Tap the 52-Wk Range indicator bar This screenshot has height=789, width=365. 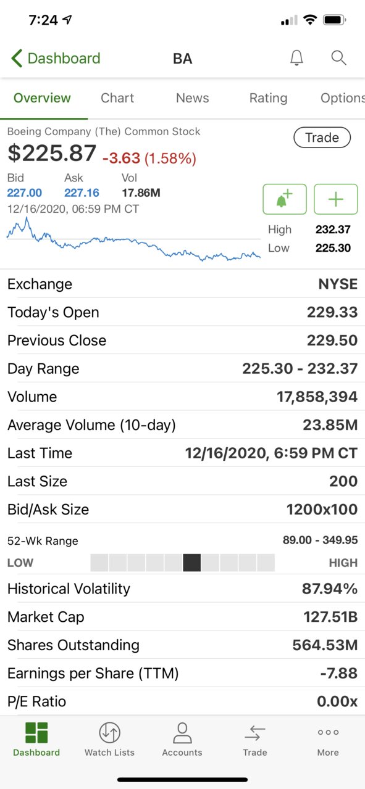coord(182,563)
